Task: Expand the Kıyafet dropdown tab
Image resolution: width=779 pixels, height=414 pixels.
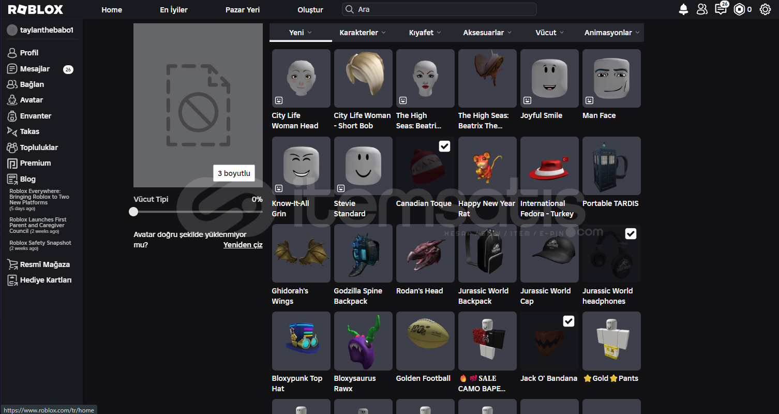Action: (425, 33)
